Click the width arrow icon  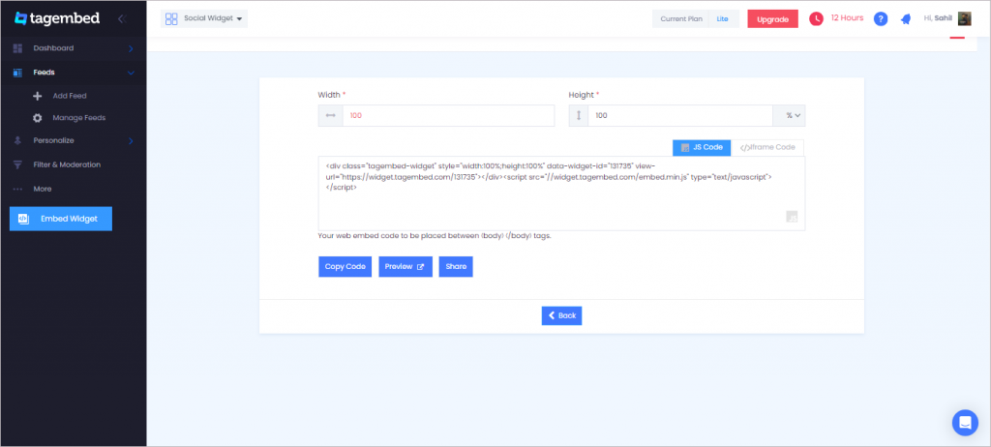(331, 116)
